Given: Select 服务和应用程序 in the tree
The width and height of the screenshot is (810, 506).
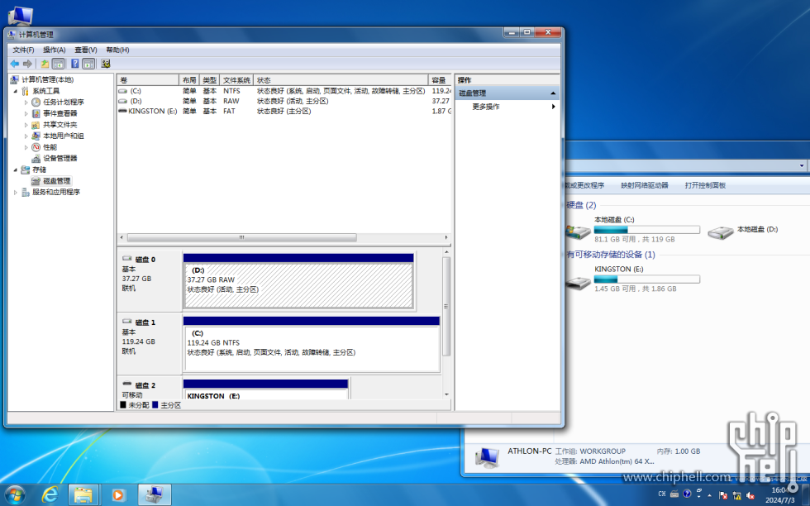Looking at the screenshot, I should (56, 192).
